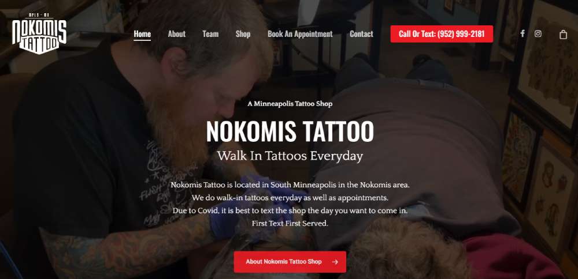Select the Team menu item
This screenshot has width=578, height=279.
[210, 34]
